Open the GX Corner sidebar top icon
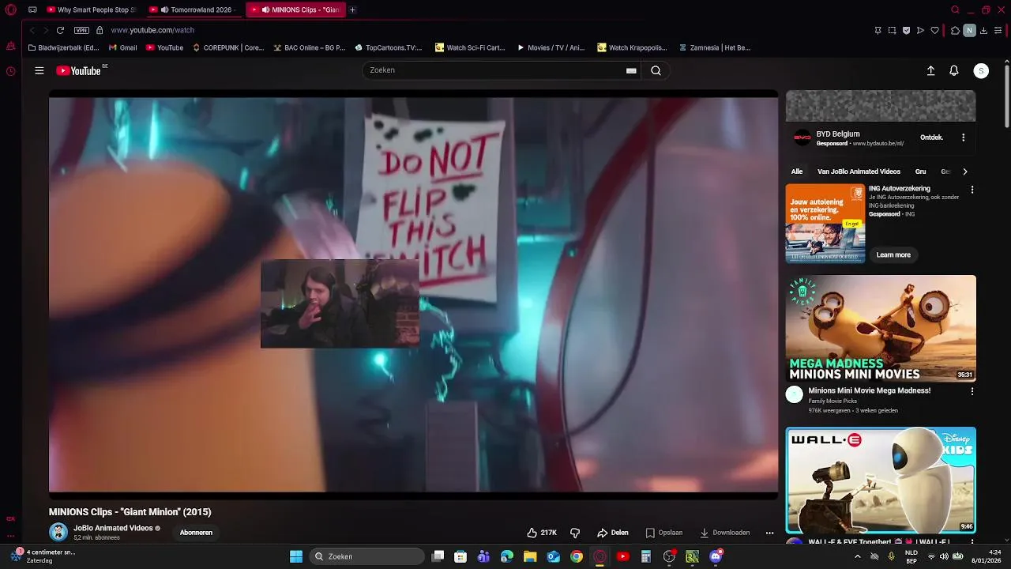Screen dimensions: 1011x569 pos(10,47)
